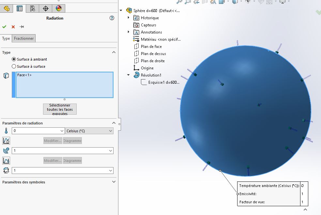
Task: Select Matériau <non spécif...> tree item
Action: coord(161,39)
